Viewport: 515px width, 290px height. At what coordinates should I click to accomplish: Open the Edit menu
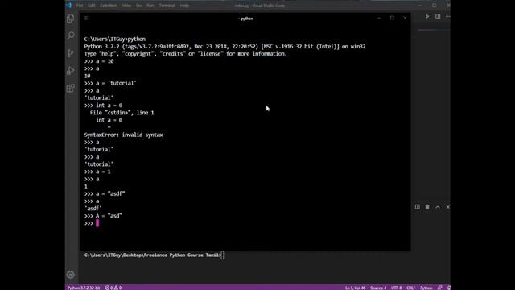(91, 6)
